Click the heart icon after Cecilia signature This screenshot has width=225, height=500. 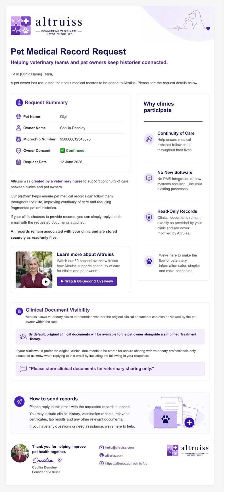click(60, 460)
